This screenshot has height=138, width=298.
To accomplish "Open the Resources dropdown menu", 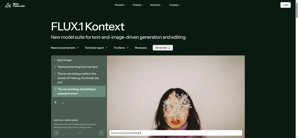I will [x=156, y=5].
